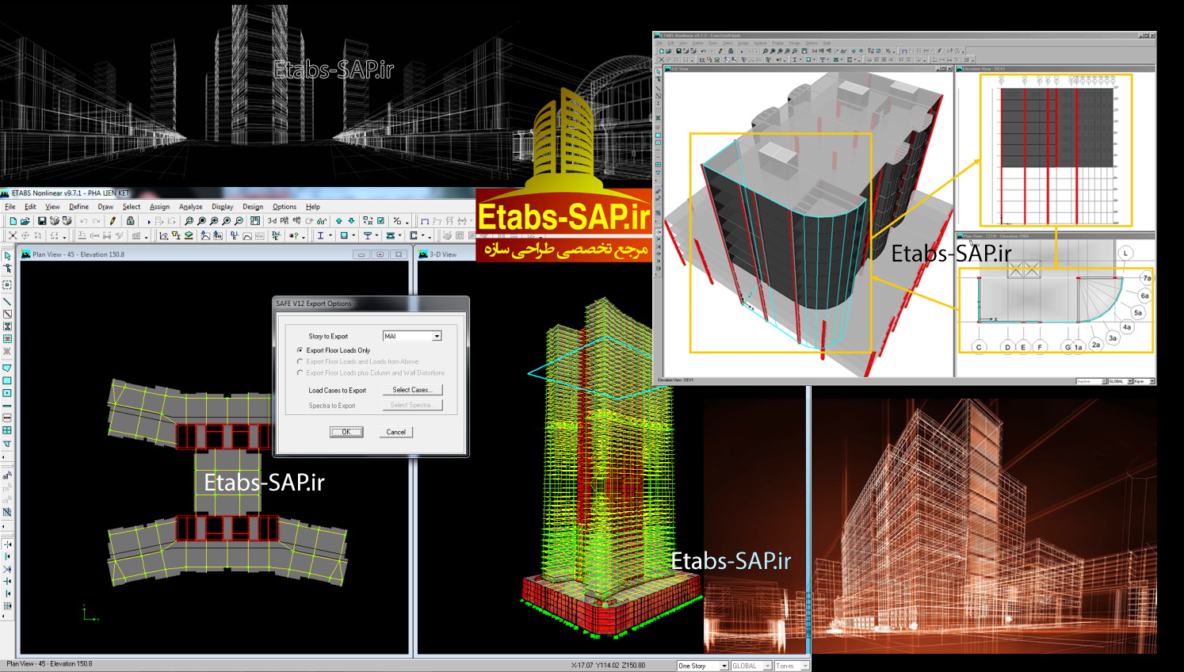Set the 3-d view toolbar button
This screenshot has width=1184, height=672.
pyautogui.click(x=272, y=221)
